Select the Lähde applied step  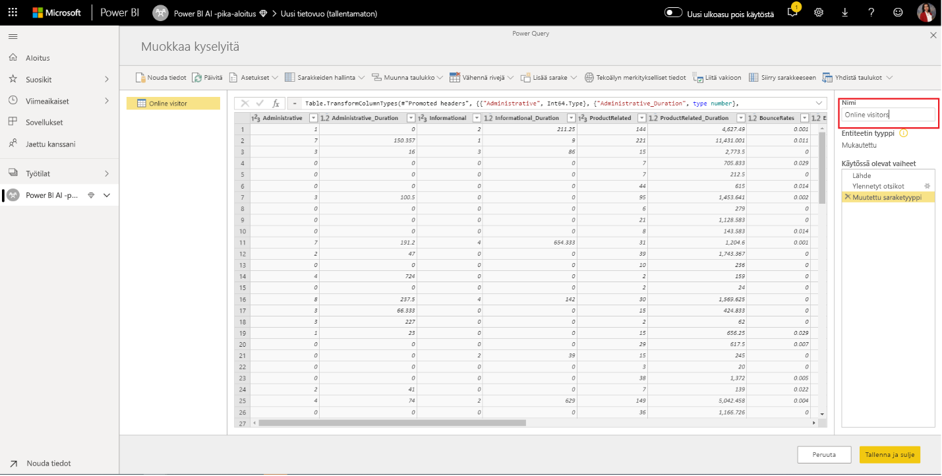888,176
